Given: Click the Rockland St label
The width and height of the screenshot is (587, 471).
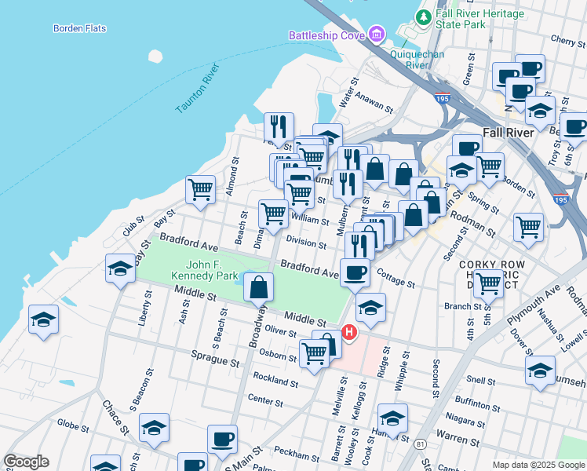Looking at the screenshot, I should click(x=275, y=380).
